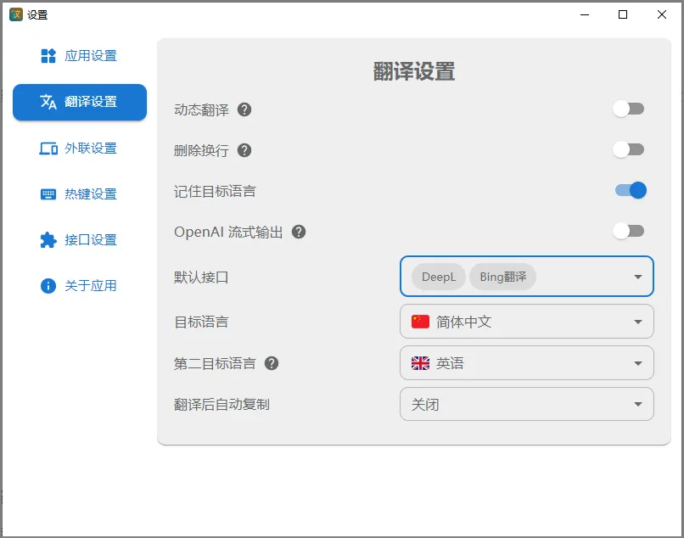684x538 pixels.
Task: Click the keyboard icon beside 热键设置
Action: point(48,194)
